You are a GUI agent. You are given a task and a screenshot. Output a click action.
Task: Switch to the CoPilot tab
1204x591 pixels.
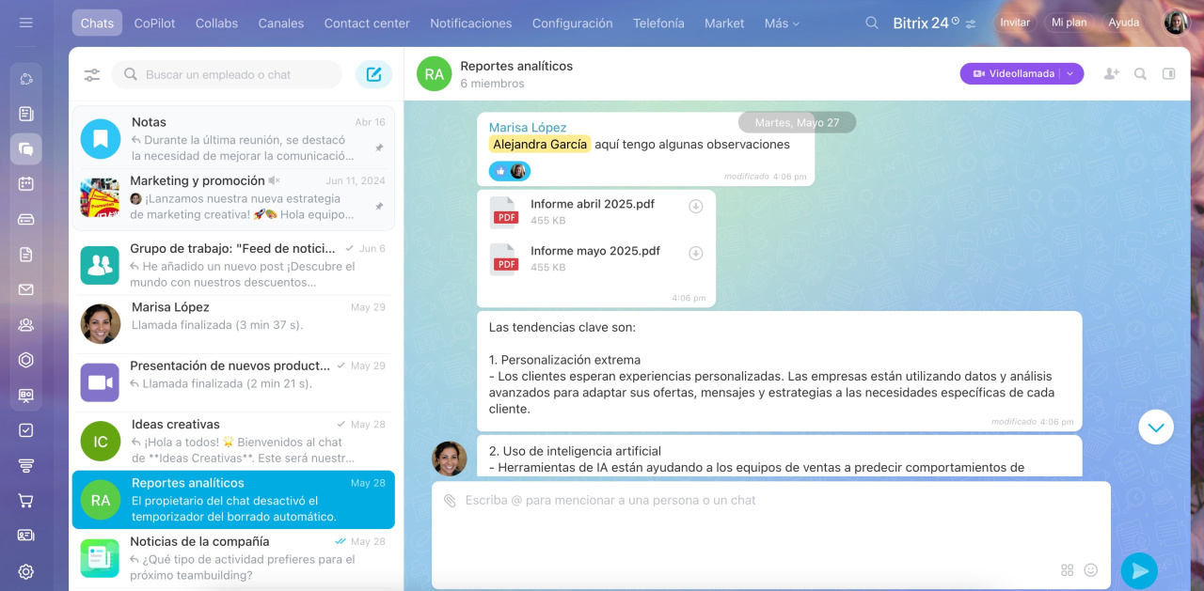click(154, 23)
